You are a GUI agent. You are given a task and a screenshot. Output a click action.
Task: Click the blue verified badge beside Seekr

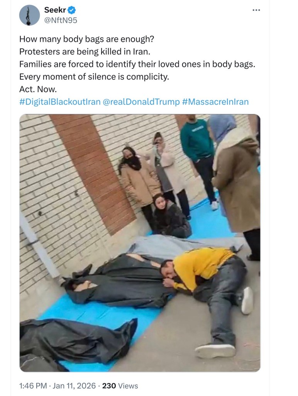[72, 10]
